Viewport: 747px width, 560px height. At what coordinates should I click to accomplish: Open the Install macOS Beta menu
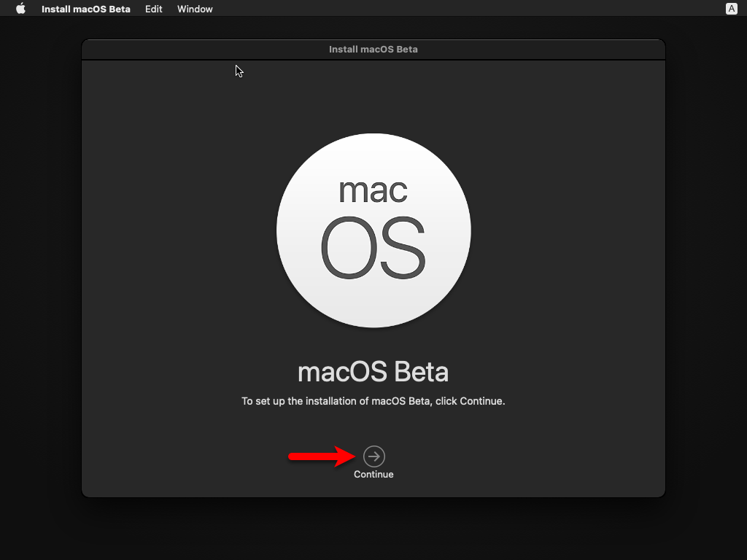(x=86, y=9)
